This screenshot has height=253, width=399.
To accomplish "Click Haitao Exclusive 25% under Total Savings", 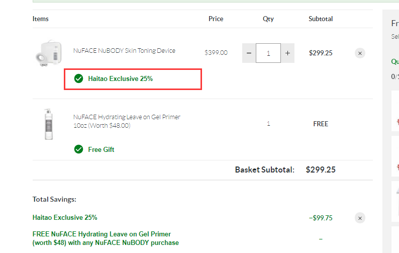I will [x=65, y=217].
